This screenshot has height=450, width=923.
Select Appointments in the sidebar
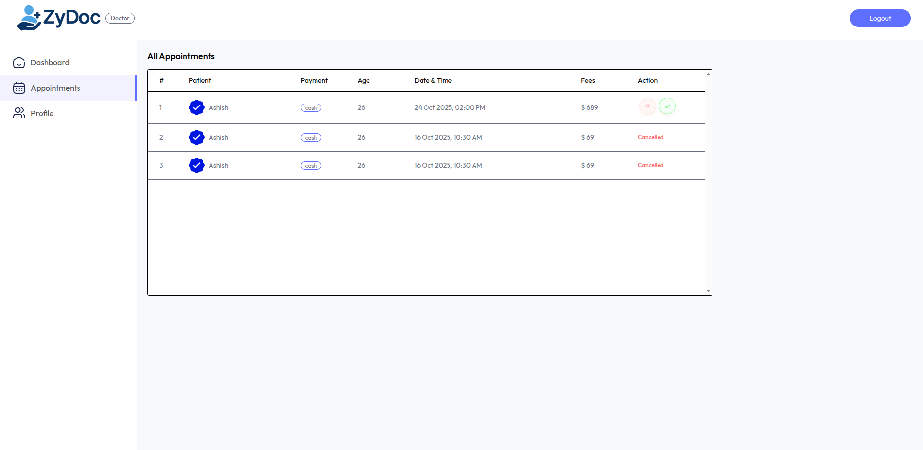55,88
